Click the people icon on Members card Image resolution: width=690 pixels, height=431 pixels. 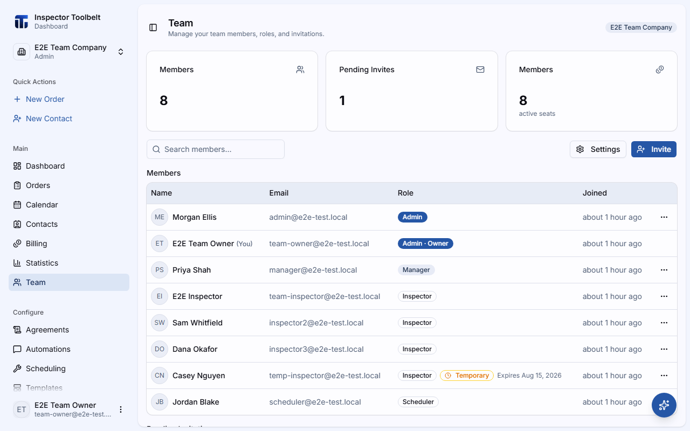300,69
